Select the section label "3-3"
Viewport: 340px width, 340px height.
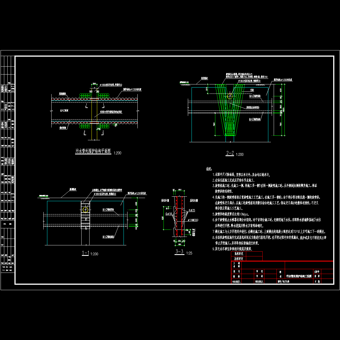[180, 252]
